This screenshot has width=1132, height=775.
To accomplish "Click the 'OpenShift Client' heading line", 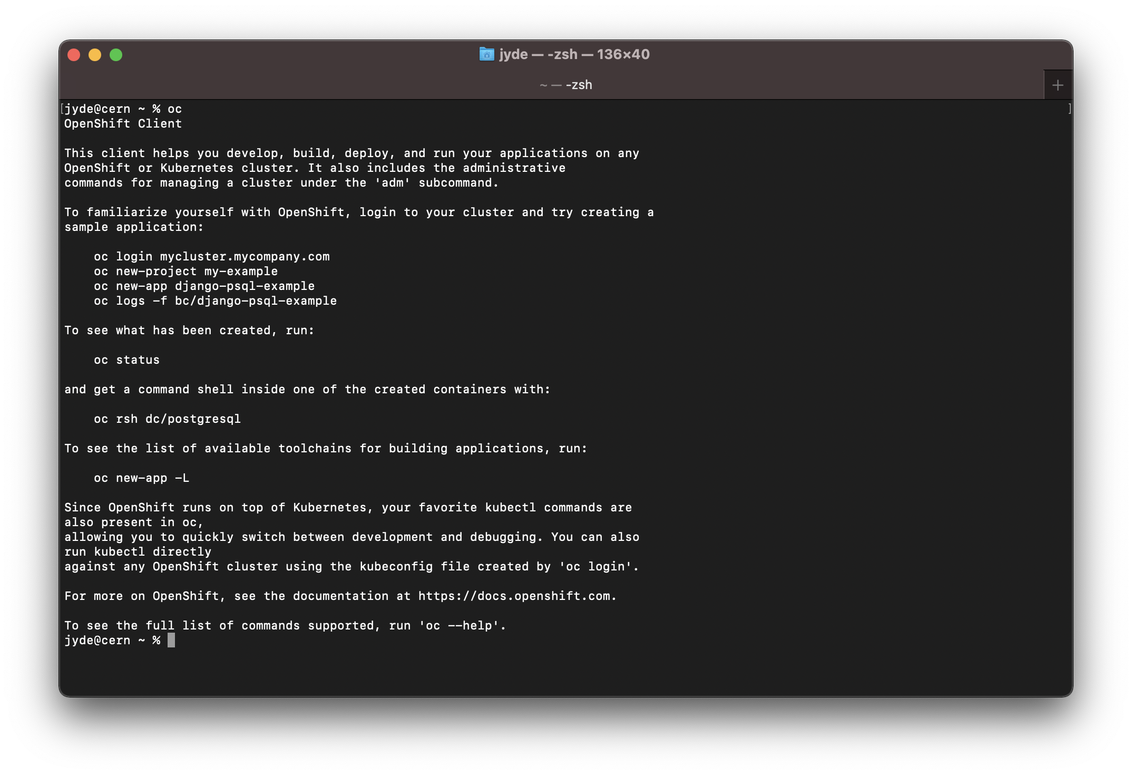I will tap(123, 124).
